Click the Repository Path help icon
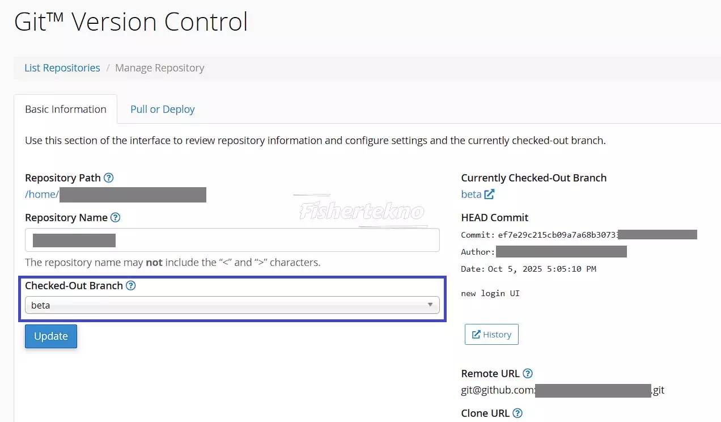 click(x=109, y=178)
